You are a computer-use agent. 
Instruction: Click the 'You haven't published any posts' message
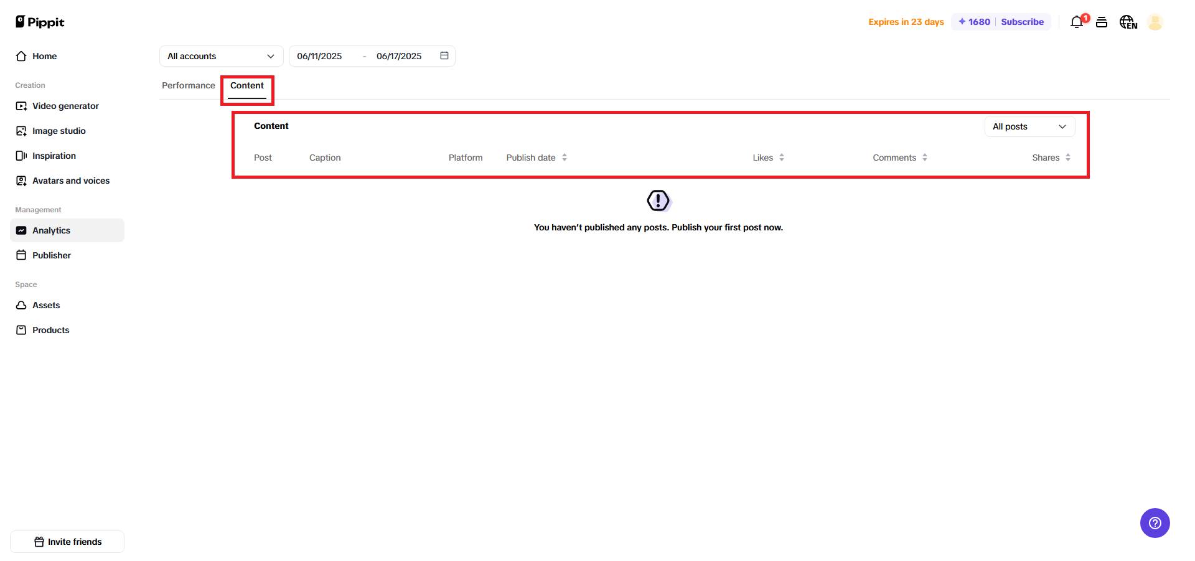pyautogui.click(x=658, y=227)
